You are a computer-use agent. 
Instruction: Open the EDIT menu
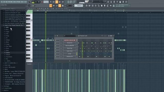(x=4, y=2)
